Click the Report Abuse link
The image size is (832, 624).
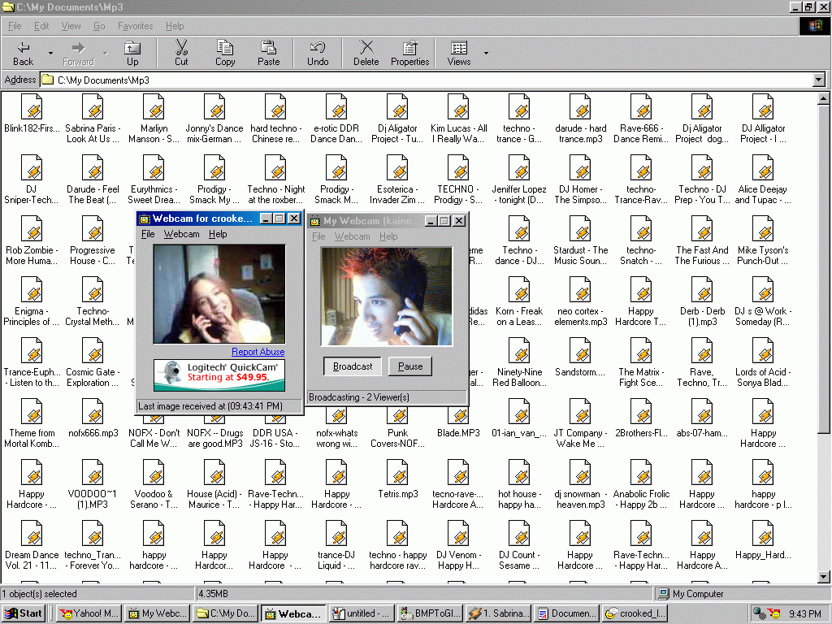(x=258, y=352)
